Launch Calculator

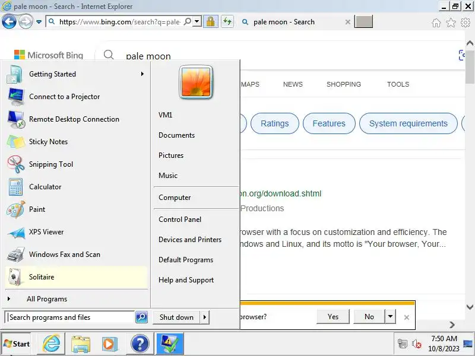tap(76, 187)
